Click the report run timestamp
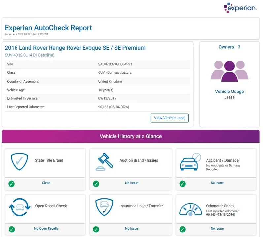The height and width of the screenshot is (237, 263). pos(26,34)
